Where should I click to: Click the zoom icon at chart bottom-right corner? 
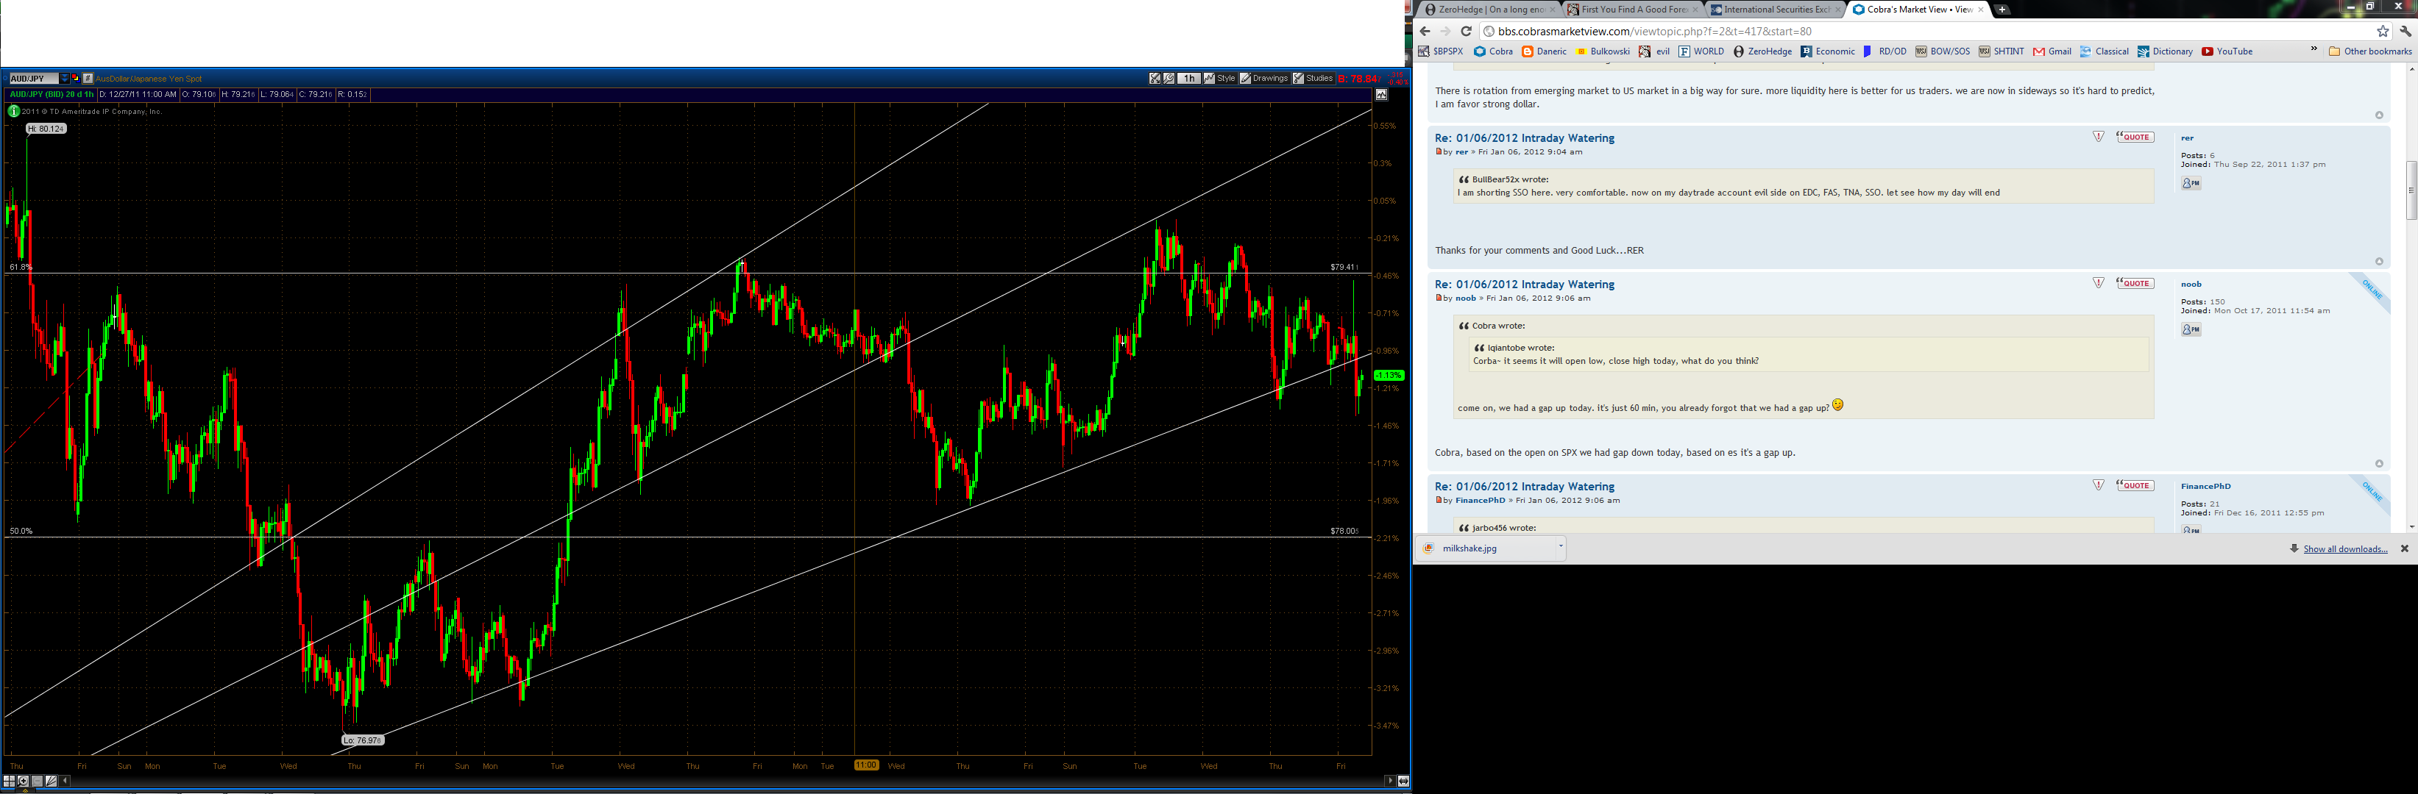pos(1403,781)
